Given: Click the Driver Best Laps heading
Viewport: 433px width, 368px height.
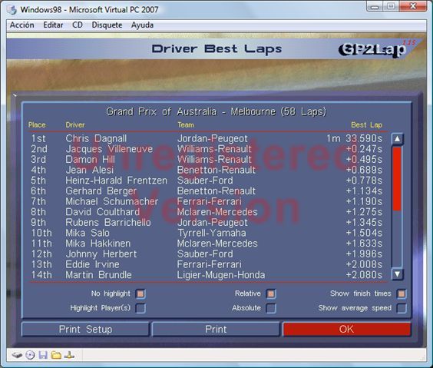Looking at the screenshot, I should click(216, 49).
